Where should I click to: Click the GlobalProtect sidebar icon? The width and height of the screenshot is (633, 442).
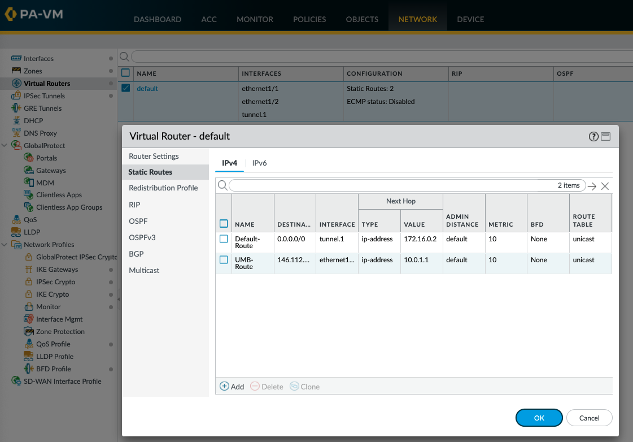click(16, 145)
